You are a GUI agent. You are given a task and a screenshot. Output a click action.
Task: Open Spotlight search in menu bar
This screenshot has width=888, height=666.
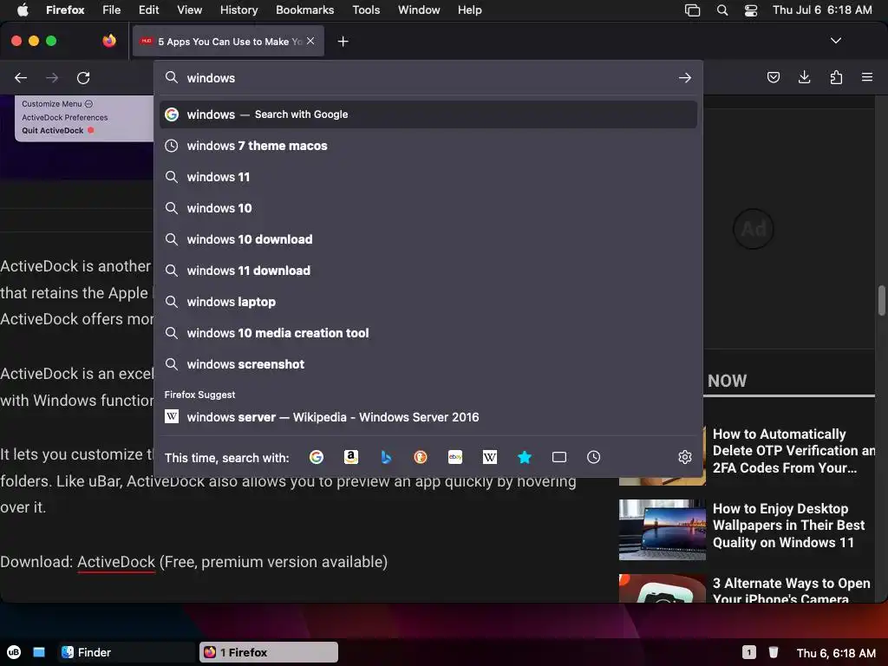pyautogui.click(x=722, y=10)
